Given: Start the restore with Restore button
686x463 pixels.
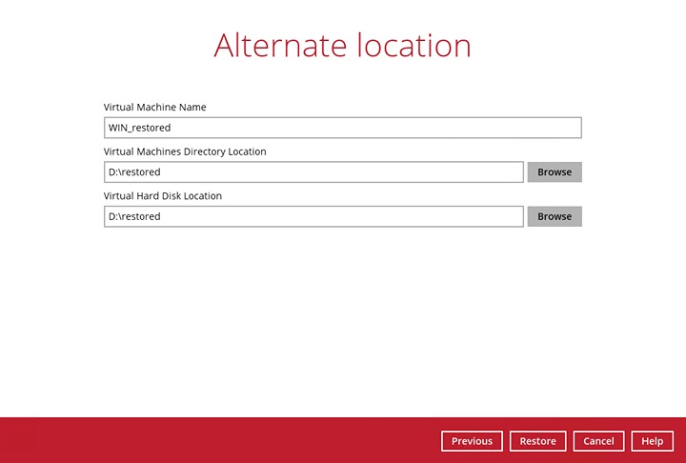Looking at the screenshot, I should point(537,441).
